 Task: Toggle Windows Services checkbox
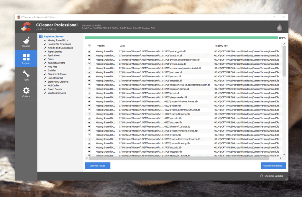point(45,93)
